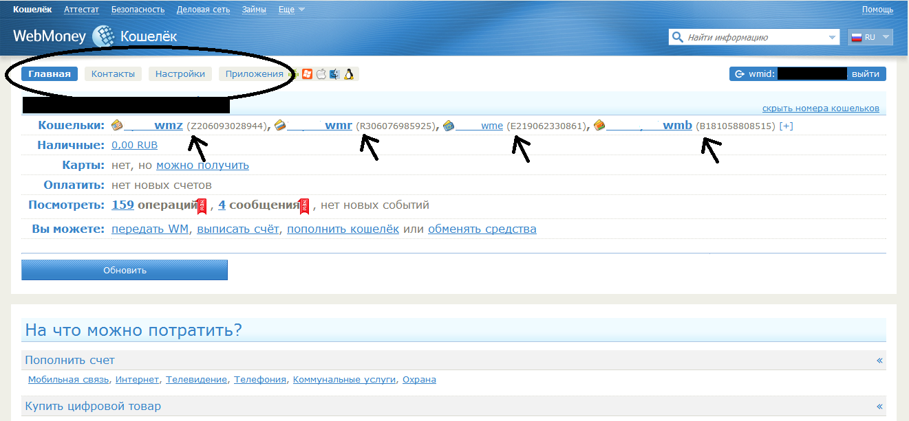Open Деловая сеть in top menu
The width and height of the screenshot is (909, 421).
coord(204,10)
